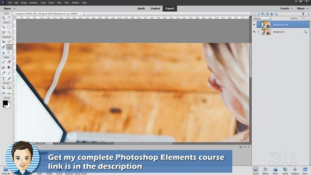This screenshot has height=175, width=311.
Task: Select the Spot Healing Brush tool
Action: (x=9, y=41)
